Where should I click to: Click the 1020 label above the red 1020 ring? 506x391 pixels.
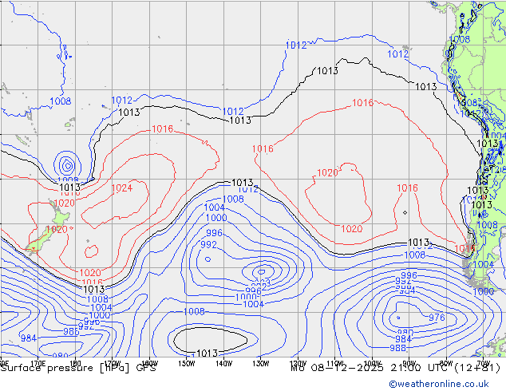pyautogui.click(x=327, y=173)
